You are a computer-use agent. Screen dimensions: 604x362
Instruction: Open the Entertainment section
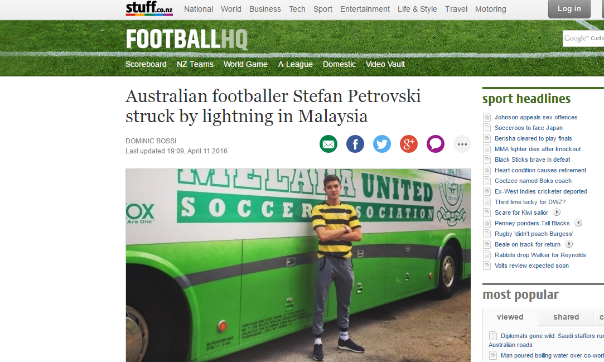point(365,9)
